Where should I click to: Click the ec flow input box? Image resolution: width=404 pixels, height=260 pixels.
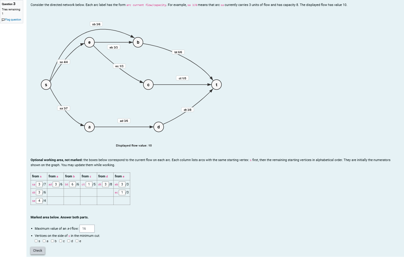pyautogui.click(x=122, y=192)
